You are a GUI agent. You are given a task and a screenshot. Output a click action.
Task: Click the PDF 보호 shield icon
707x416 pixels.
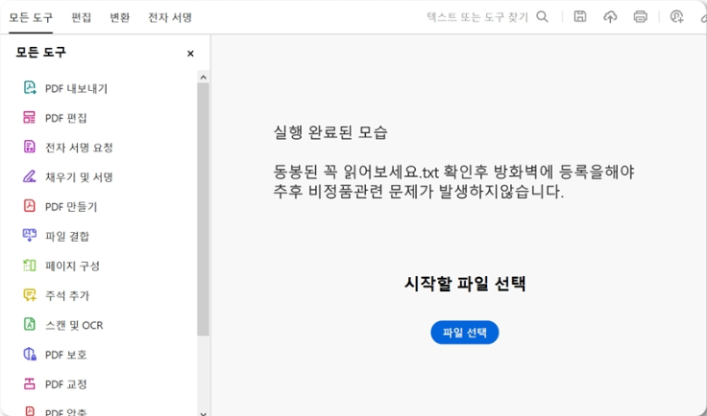click(x=29, y=355)
